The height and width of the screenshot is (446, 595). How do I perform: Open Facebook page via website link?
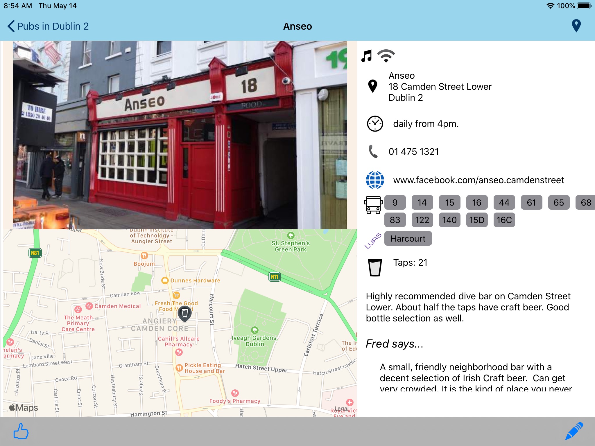pos(478,180)
